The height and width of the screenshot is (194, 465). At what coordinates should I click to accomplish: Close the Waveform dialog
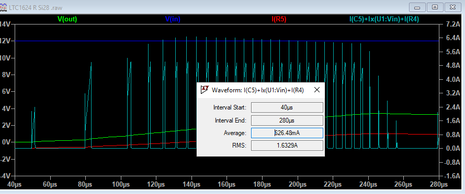tap(317, 90)
